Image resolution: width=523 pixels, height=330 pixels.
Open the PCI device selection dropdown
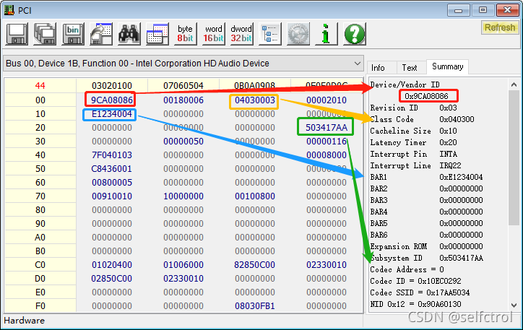183,64
